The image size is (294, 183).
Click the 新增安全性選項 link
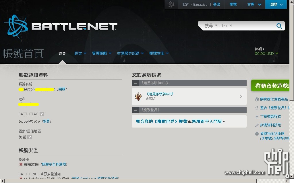point(54,165)
